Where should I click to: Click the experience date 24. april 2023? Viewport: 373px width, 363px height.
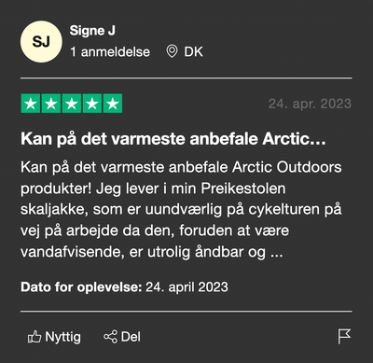tap(186, 286)
